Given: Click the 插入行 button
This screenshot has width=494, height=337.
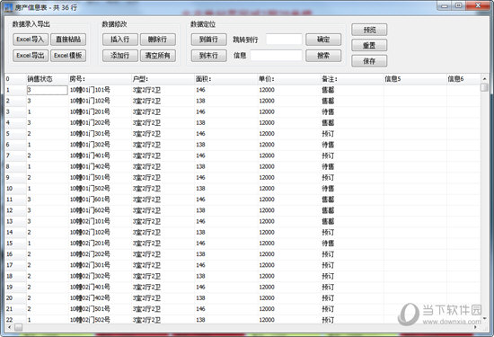Looking at the screenshot, I should point(120,40).
